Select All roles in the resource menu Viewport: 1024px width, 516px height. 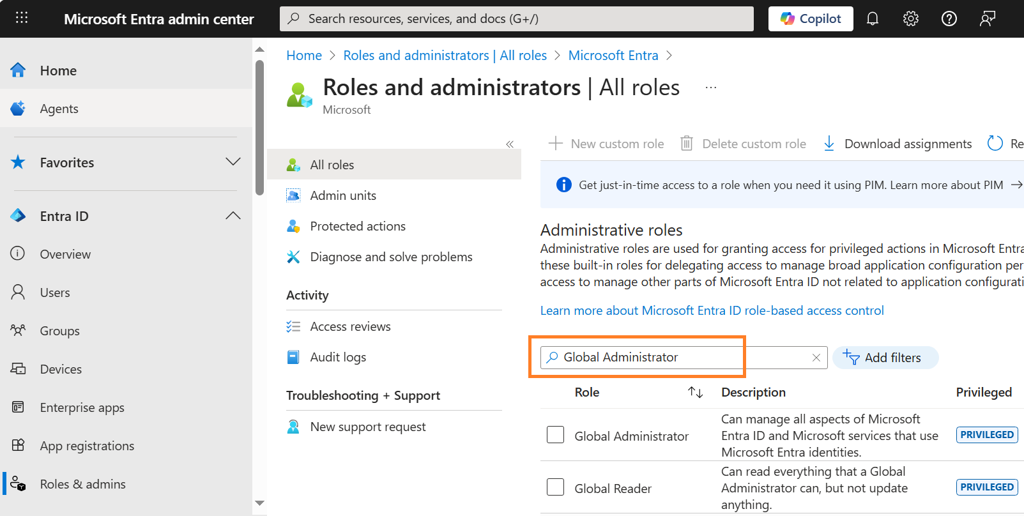point(394,165)
